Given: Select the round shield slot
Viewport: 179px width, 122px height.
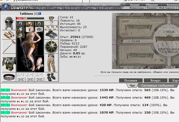Looking at the screenshot, I should (51, 46).
